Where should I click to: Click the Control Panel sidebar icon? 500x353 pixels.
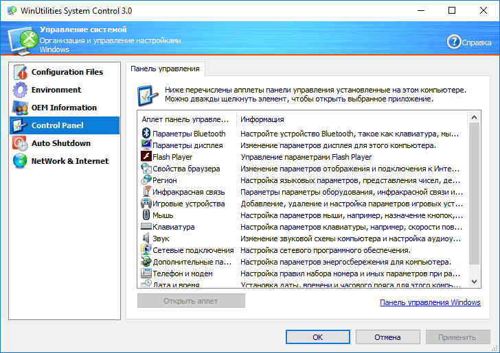coord(20,125)
